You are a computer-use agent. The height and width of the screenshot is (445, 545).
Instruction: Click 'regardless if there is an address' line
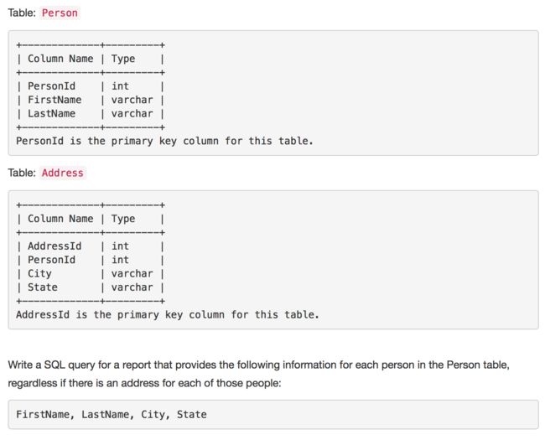[144, 383]
